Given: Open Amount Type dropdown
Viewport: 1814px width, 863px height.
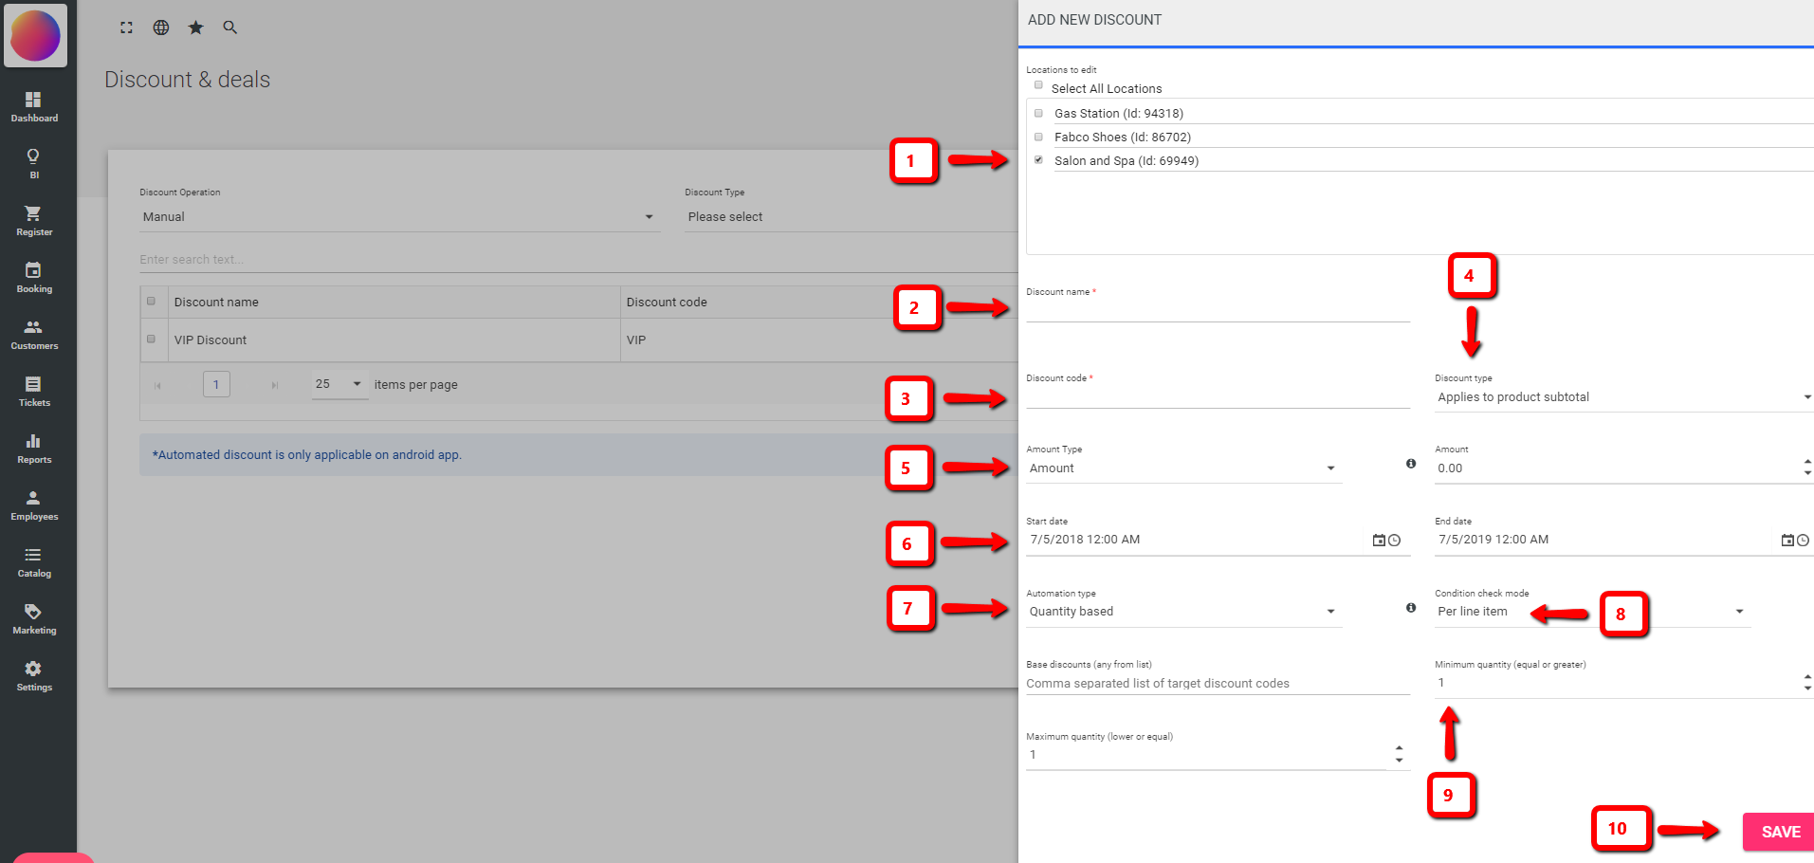Looking at the screenshot, I should tap(1183, 468).
